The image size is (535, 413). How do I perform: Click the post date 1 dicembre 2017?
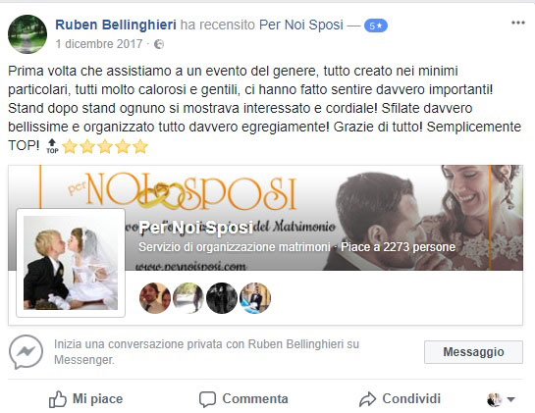click(x=99, y=44)
